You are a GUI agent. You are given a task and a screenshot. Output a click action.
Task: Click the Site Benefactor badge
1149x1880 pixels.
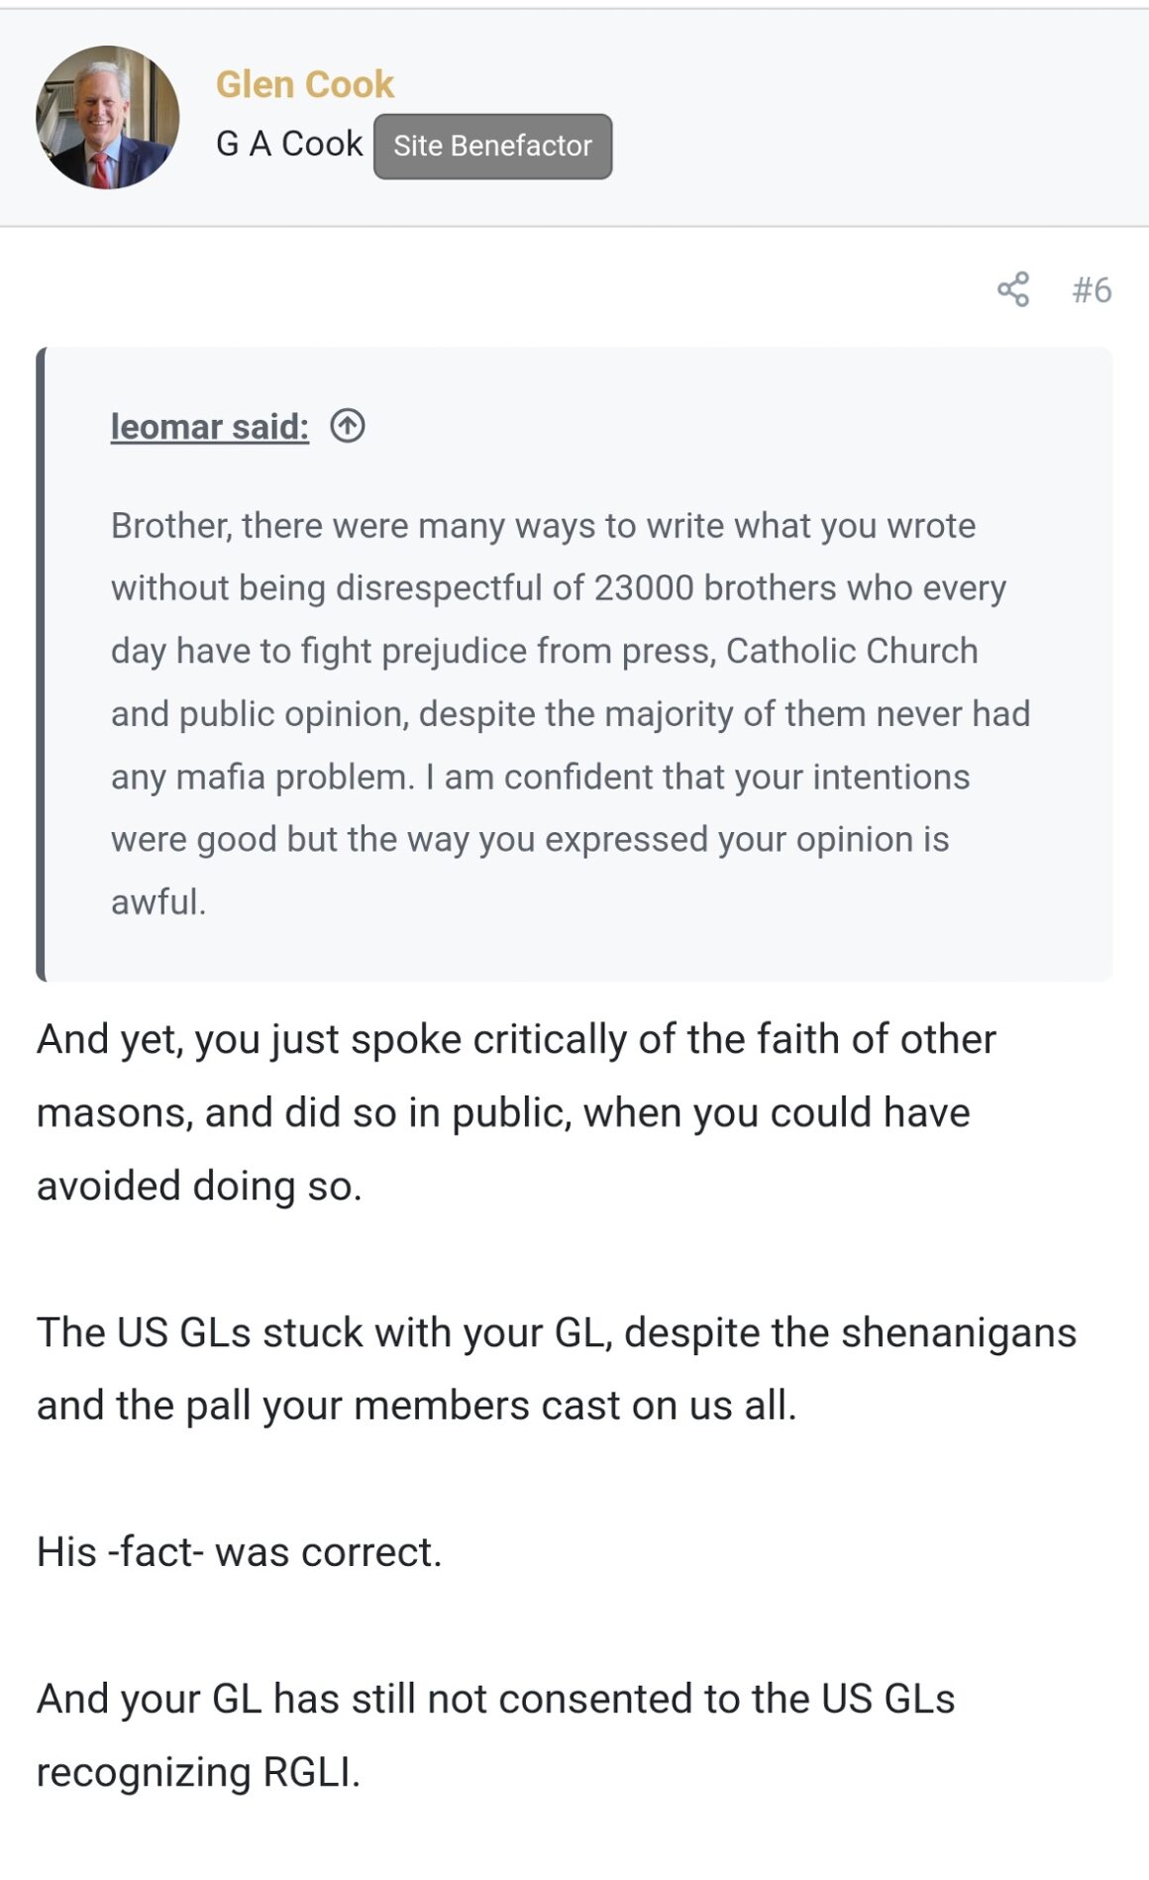(x=492, y=146)
